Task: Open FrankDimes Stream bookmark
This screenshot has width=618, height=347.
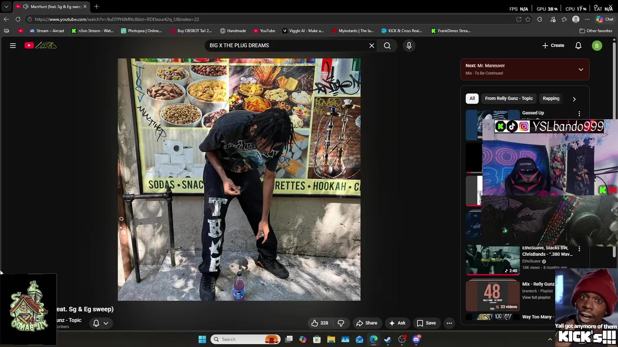Action: click(x=450, y=31)
